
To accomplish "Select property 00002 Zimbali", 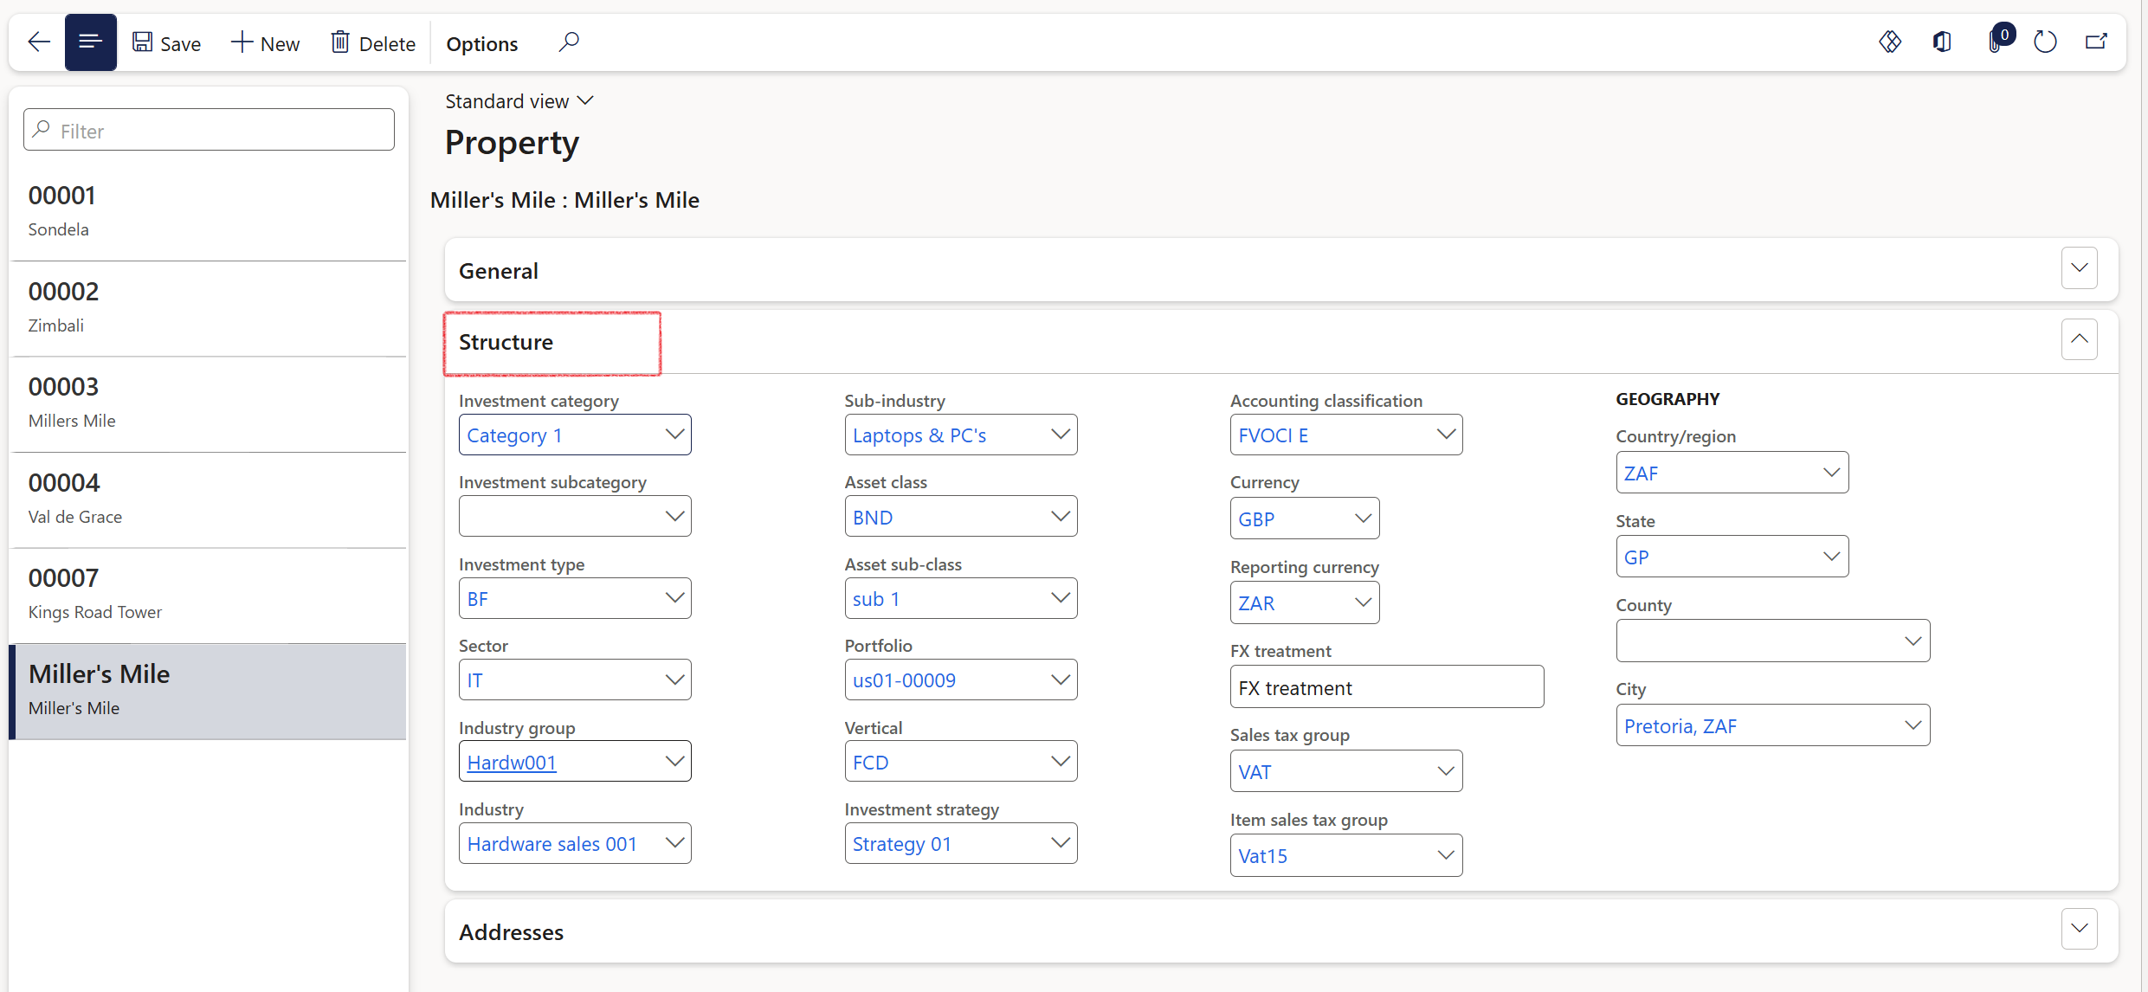I will [x=208, y=308].
